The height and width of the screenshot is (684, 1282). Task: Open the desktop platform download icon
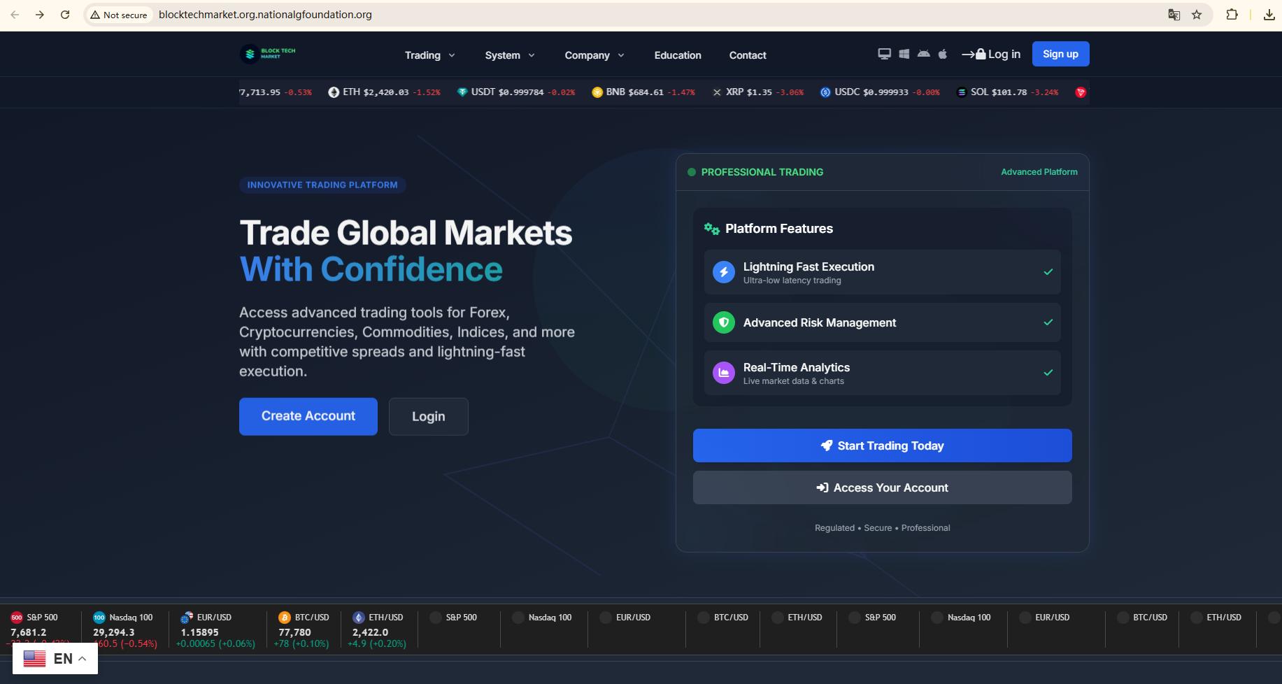point(885,54)
